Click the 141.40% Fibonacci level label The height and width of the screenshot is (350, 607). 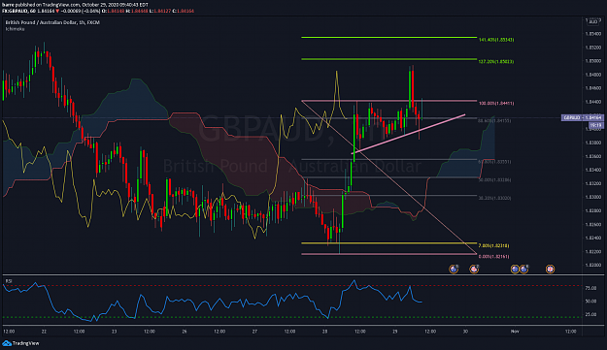(x=496, y=40)
